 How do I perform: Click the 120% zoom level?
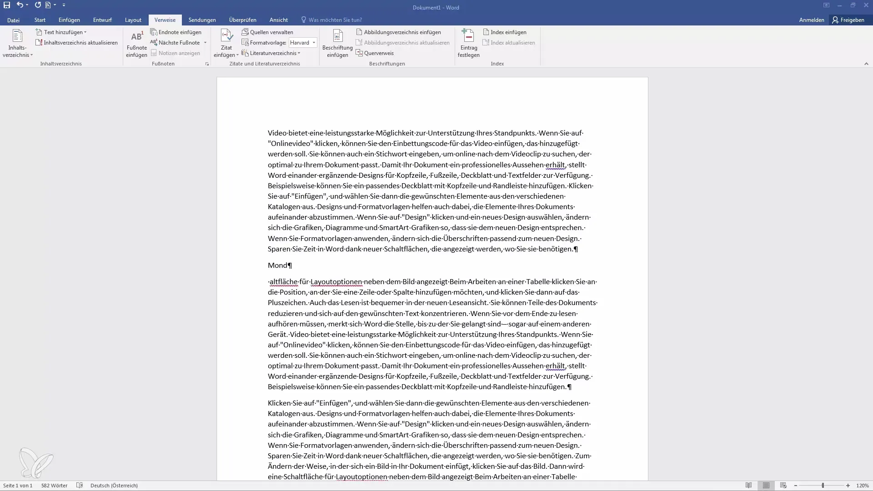click(863, 486)
